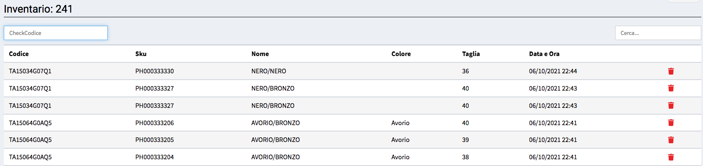Remove the PH000333205 size 39 entry
The width and height of the screenshot is (703, 166).
point(671,140)
